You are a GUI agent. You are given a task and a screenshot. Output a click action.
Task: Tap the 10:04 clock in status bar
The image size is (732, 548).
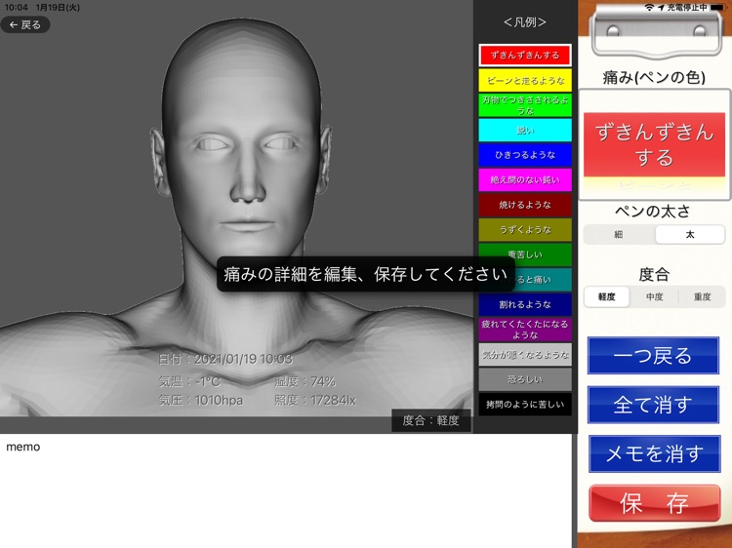(x=16, y=8)
